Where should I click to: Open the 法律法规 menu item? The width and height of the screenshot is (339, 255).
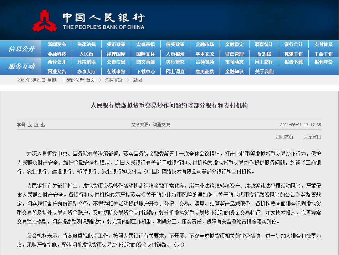pos(86,44)
